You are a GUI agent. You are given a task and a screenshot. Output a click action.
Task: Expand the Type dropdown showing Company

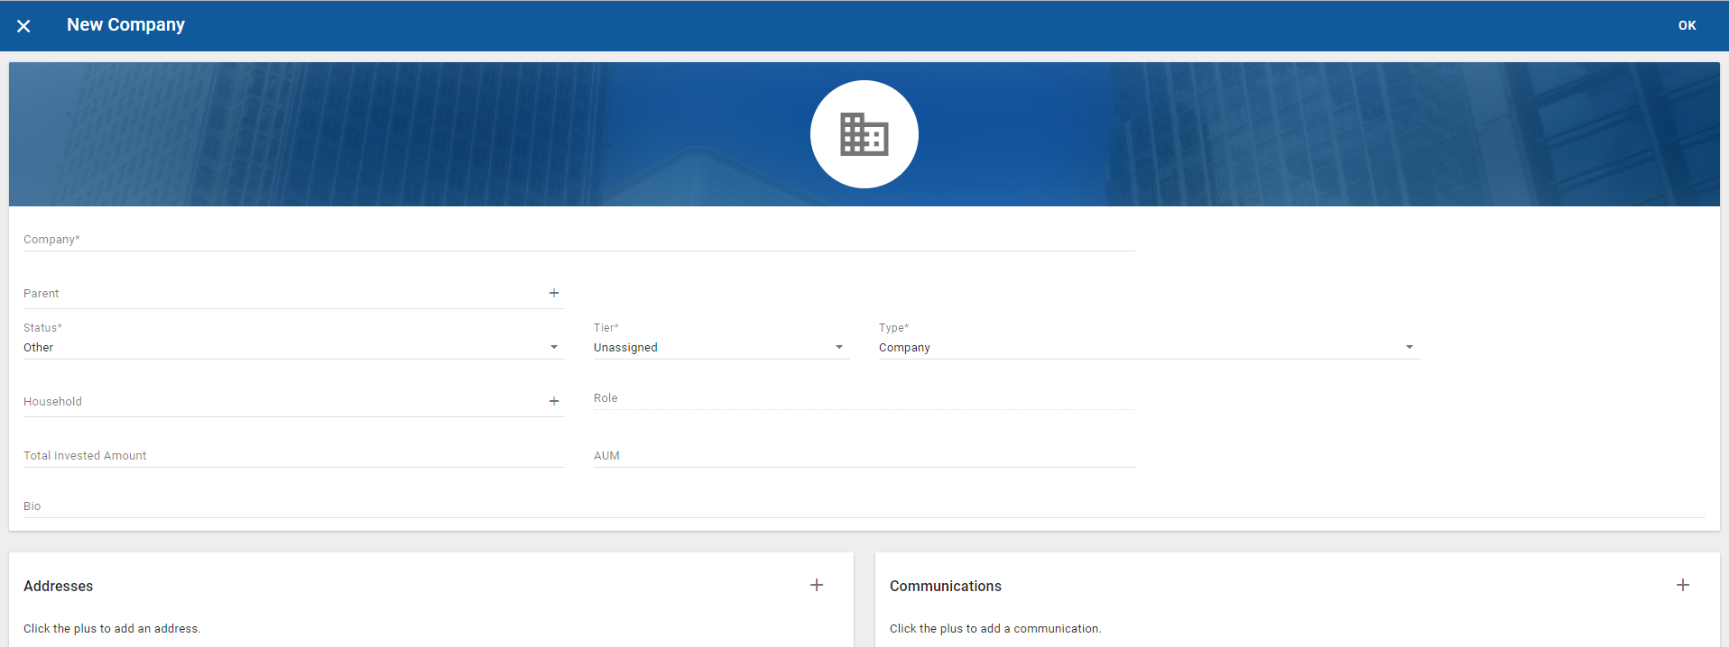point(1146,347)
